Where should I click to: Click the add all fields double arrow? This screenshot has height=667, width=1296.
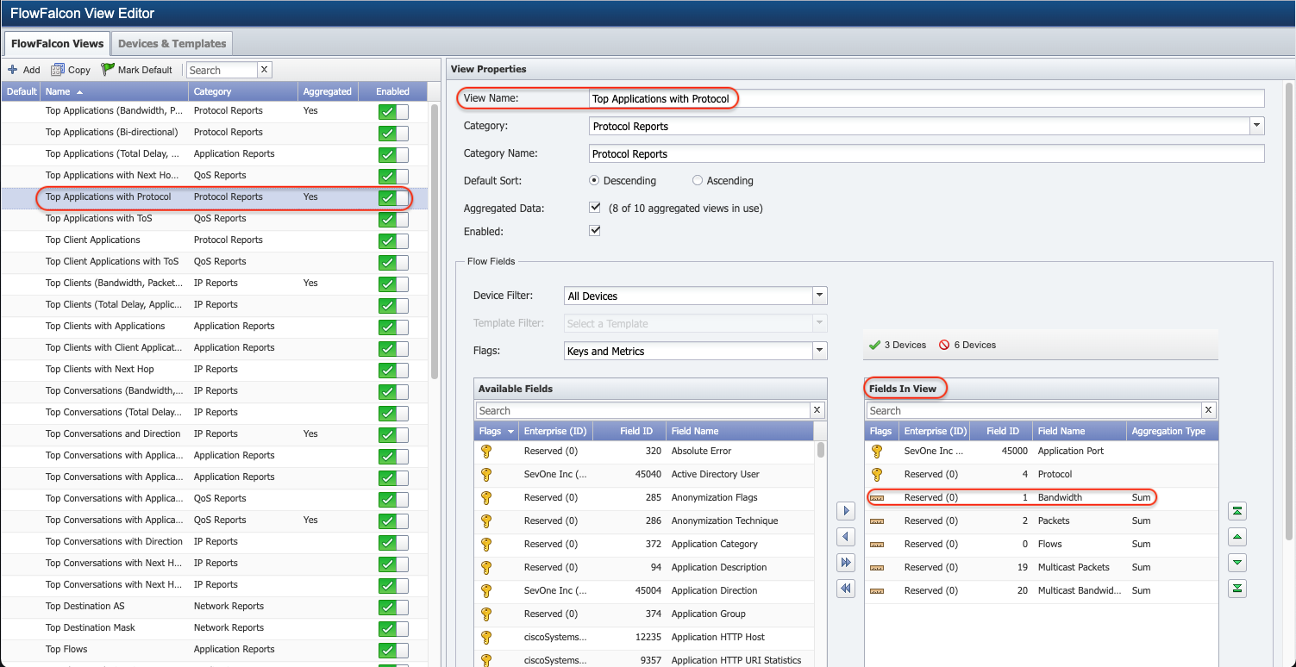point(846,563)
